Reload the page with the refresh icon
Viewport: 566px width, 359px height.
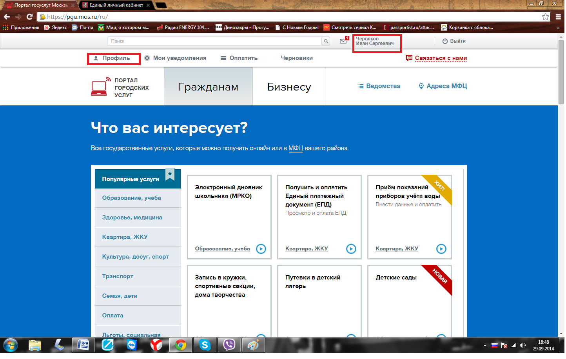29,17
